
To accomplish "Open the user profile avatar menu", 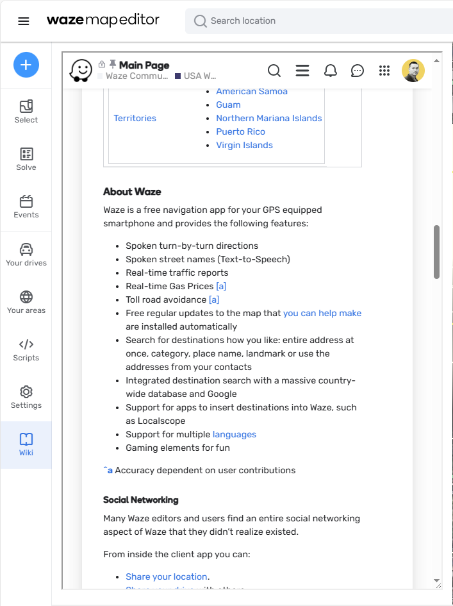I will click(x=413, y=71).
